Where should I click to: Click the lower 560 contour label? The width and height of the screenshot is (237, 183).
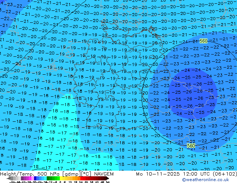(x=191, y=146)
